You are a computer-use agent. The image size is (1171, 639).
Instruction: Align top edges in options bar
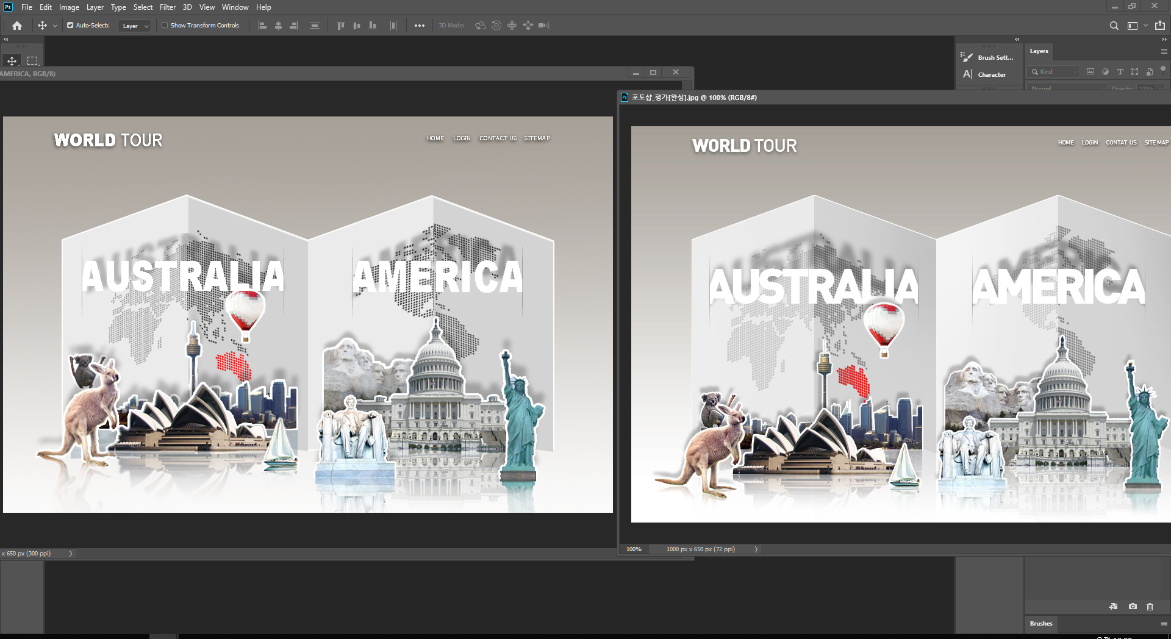click(341, 26)
